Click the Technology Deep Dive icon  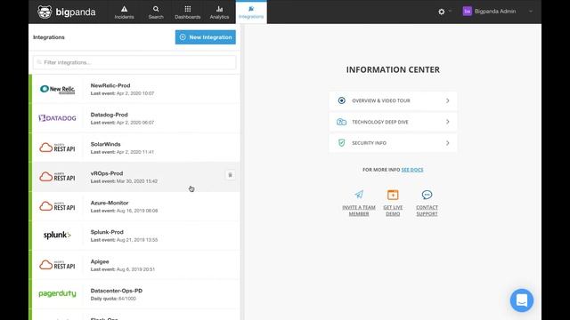click(x=342, y=122)
